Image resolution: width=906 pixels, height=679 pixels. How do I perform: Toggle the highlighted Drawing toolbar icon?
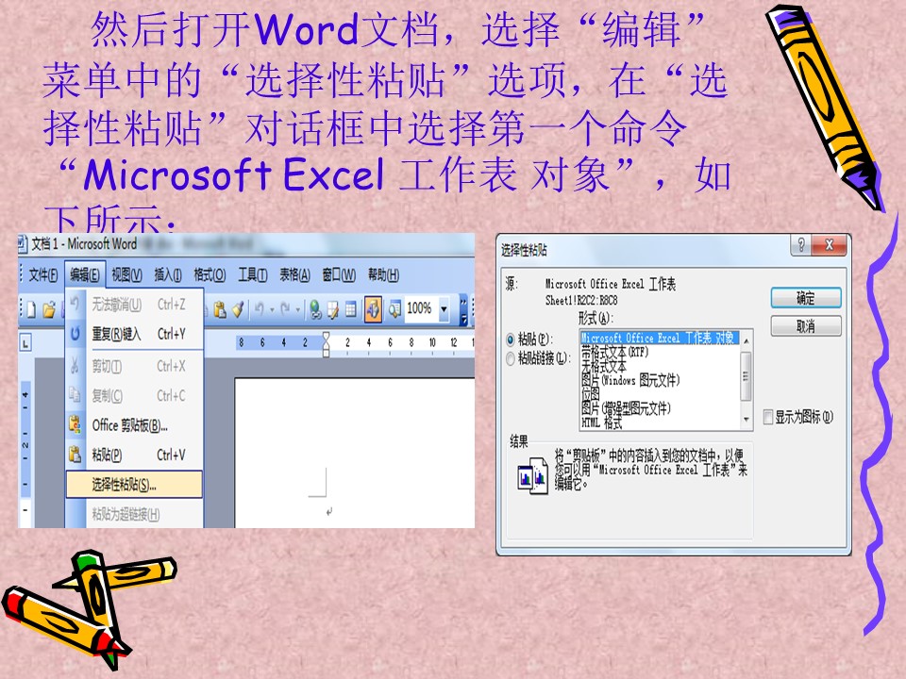(x=373, y=310)
